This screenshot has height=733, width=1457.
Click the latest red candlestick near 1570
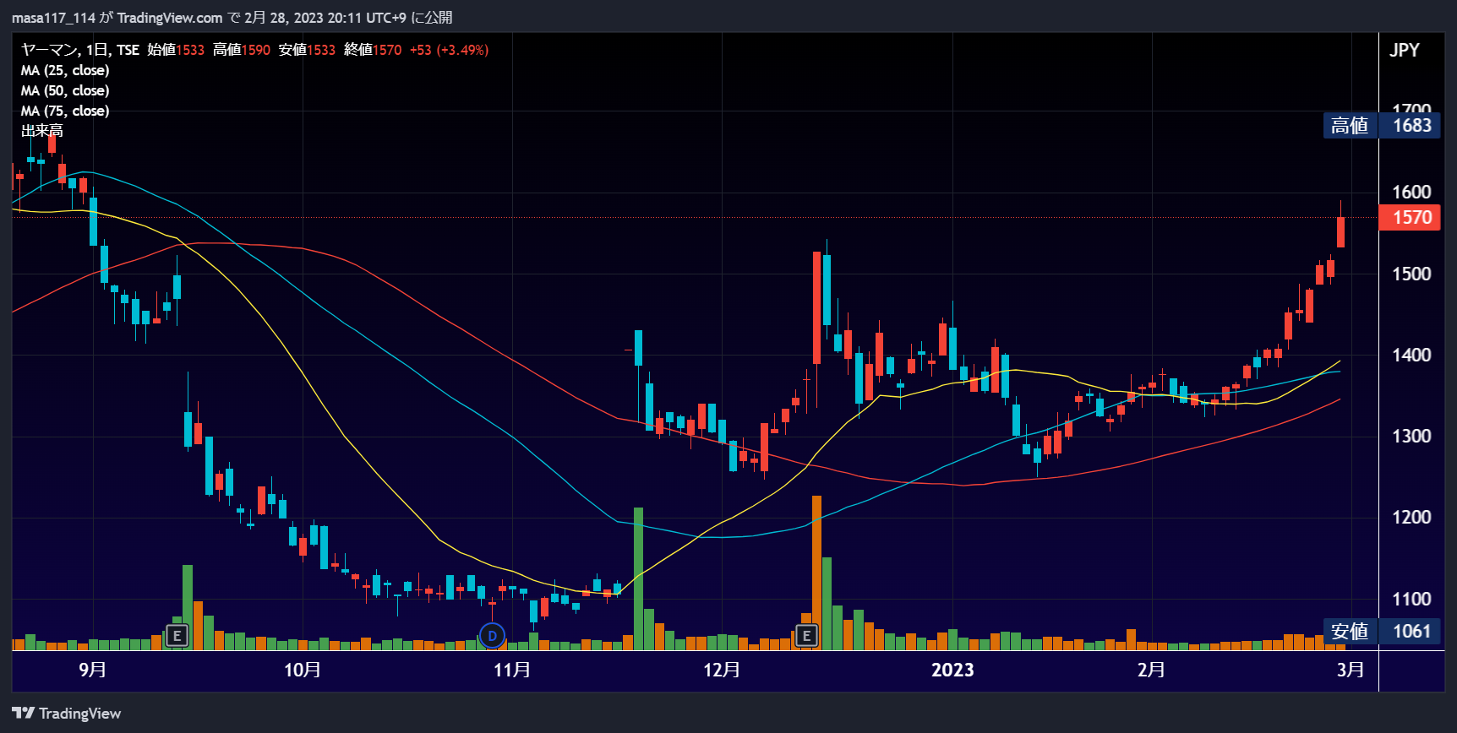click(x=1340, y=232)
